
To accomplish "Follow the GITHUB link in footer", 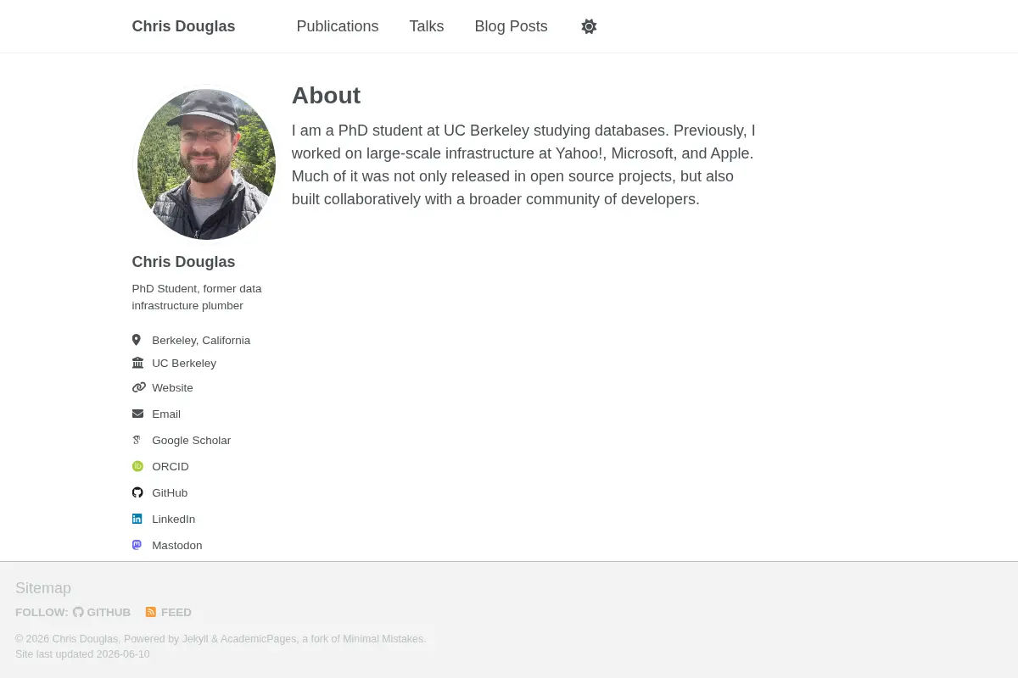I will 102,612.
